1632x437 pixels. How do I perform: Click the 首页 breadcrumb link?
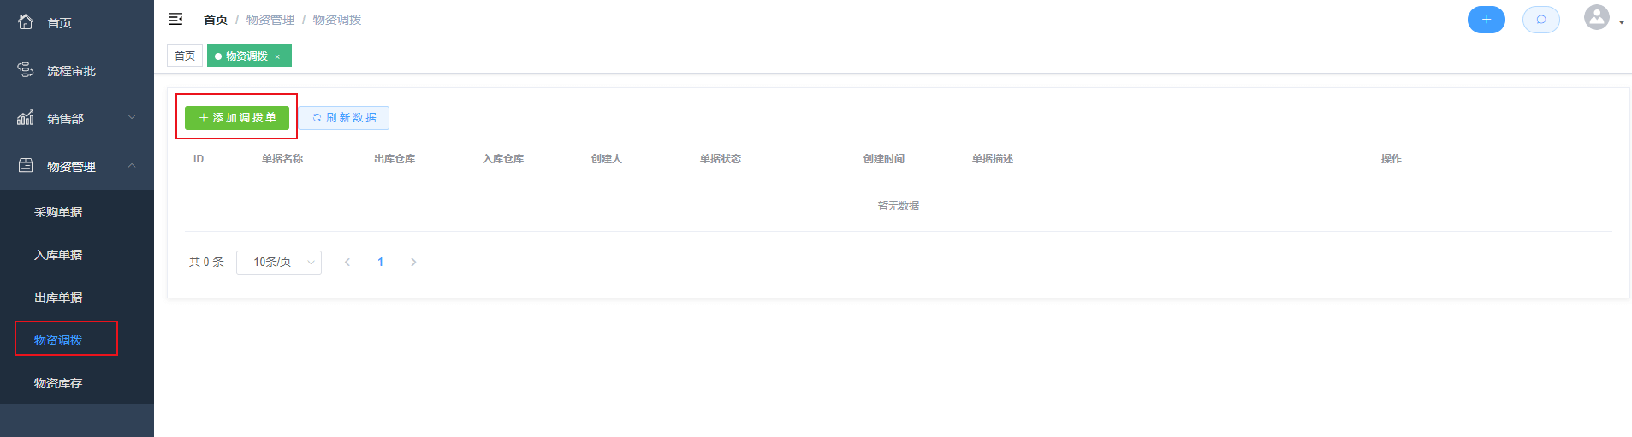pos(216,20)
